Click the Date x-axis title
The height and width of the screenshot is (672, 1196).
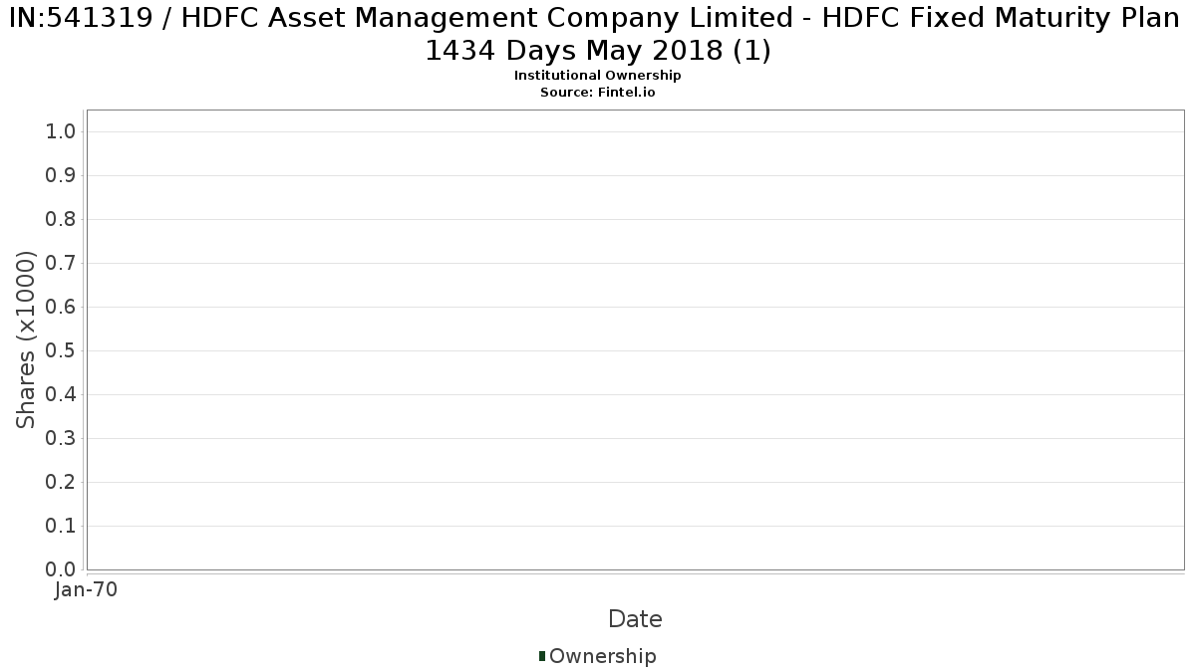coord(635,619)
